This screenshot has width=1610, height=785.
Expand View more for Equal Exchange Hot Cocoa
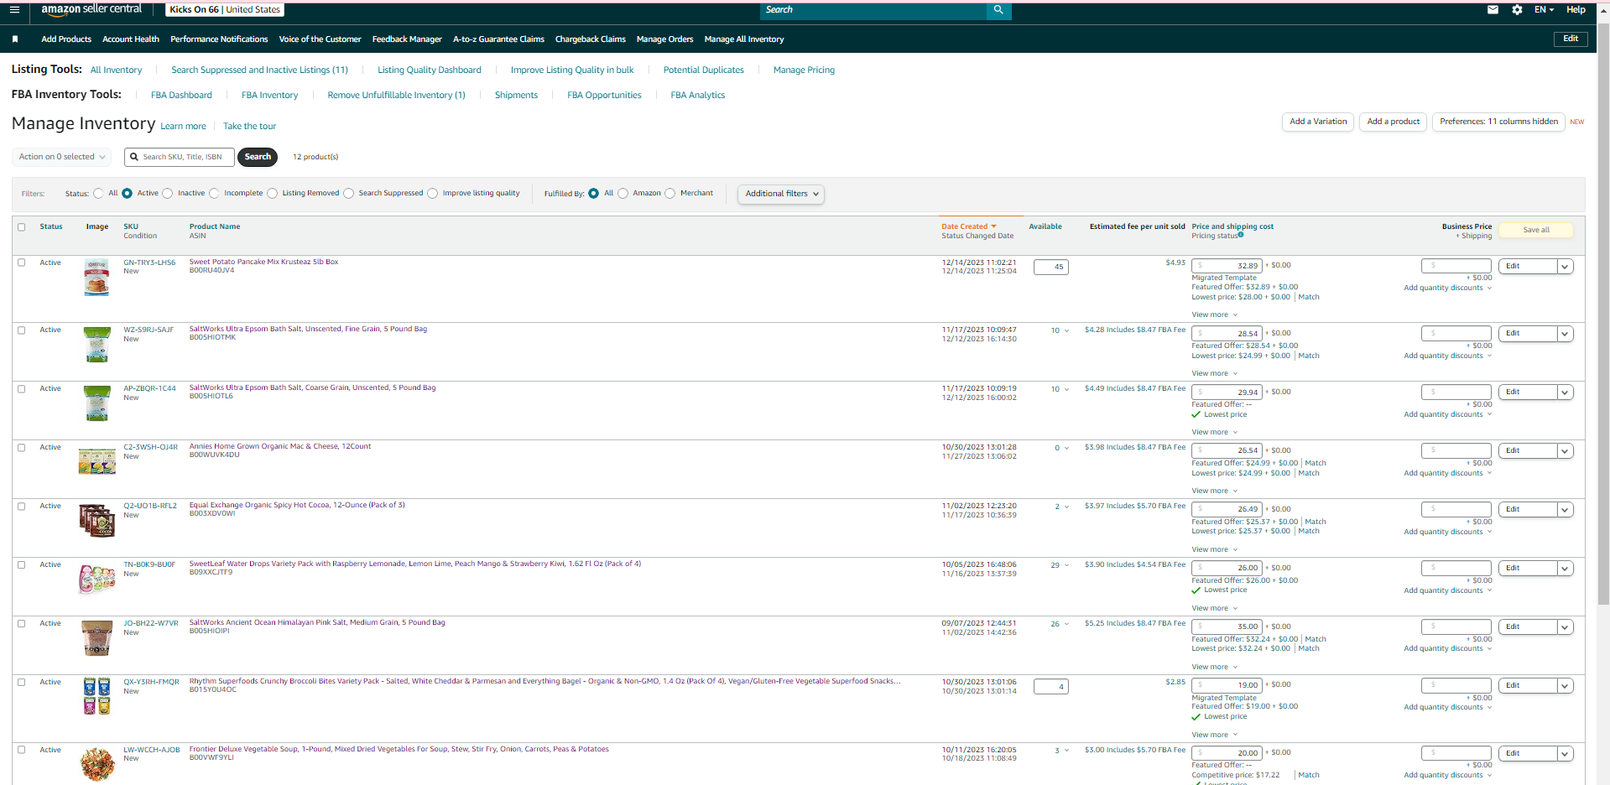pos(1215,549)
